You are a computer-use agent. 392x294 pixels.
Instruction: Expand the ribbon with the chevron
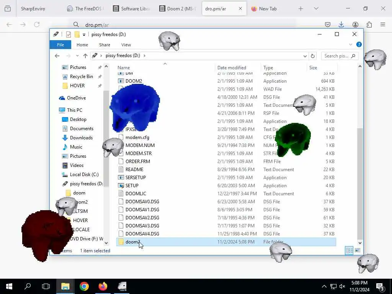[x=351, y=44]
